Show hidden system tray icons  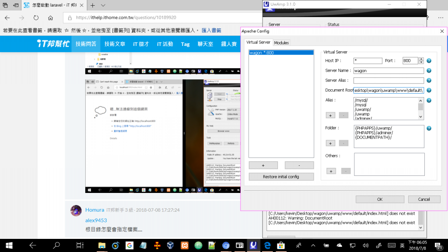click(x=313, y=245)
